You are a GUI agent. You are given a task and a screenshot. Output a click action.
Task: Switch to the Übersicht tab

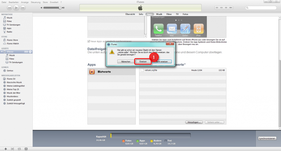tap(130, 14)
